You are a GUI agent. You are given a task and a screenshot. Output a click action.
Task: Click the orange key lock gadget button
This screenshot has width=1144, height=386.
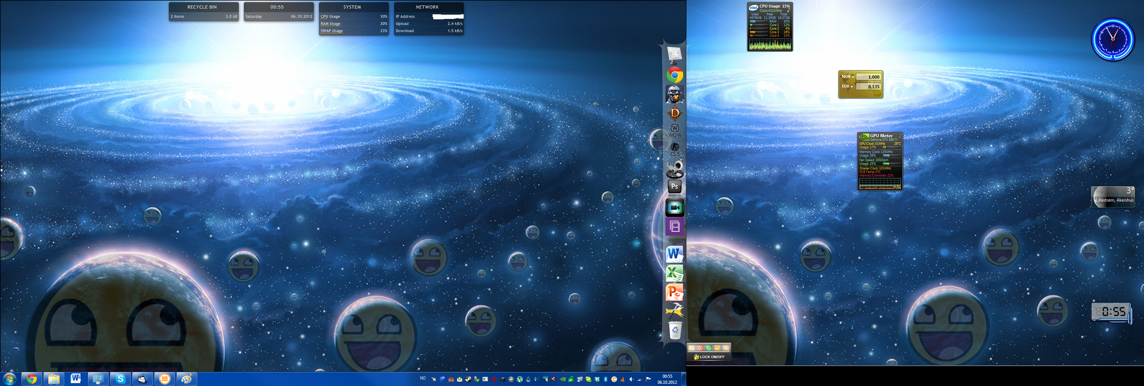(717, 348)
